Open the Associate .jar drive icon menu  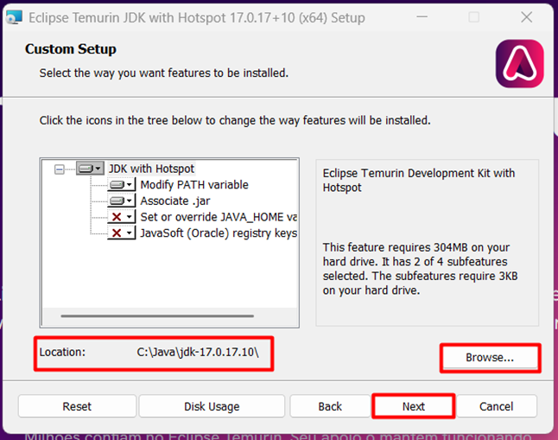click(x=122, y=201)
